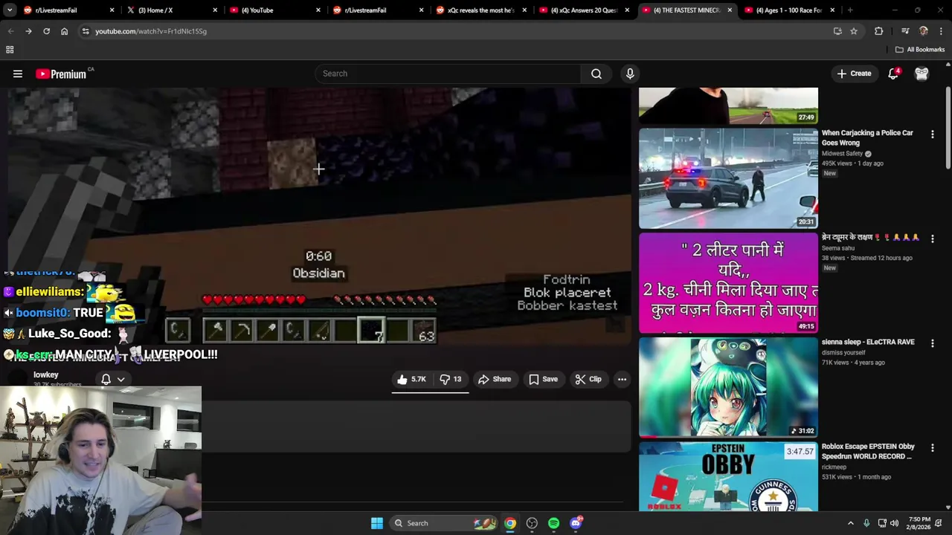The height and width of the screenshot is (535, 952).
Task: Open the Chrome three-dot menu
Action: [942, 31]
